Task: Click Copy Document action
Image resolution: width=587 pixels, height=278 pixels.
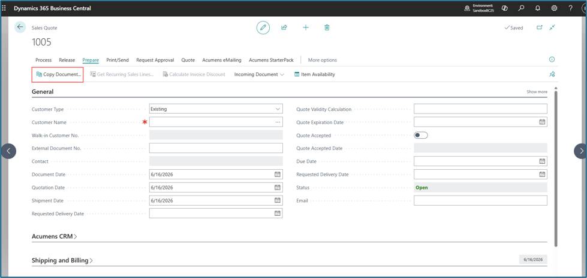Action: click(x=58, y=74)
